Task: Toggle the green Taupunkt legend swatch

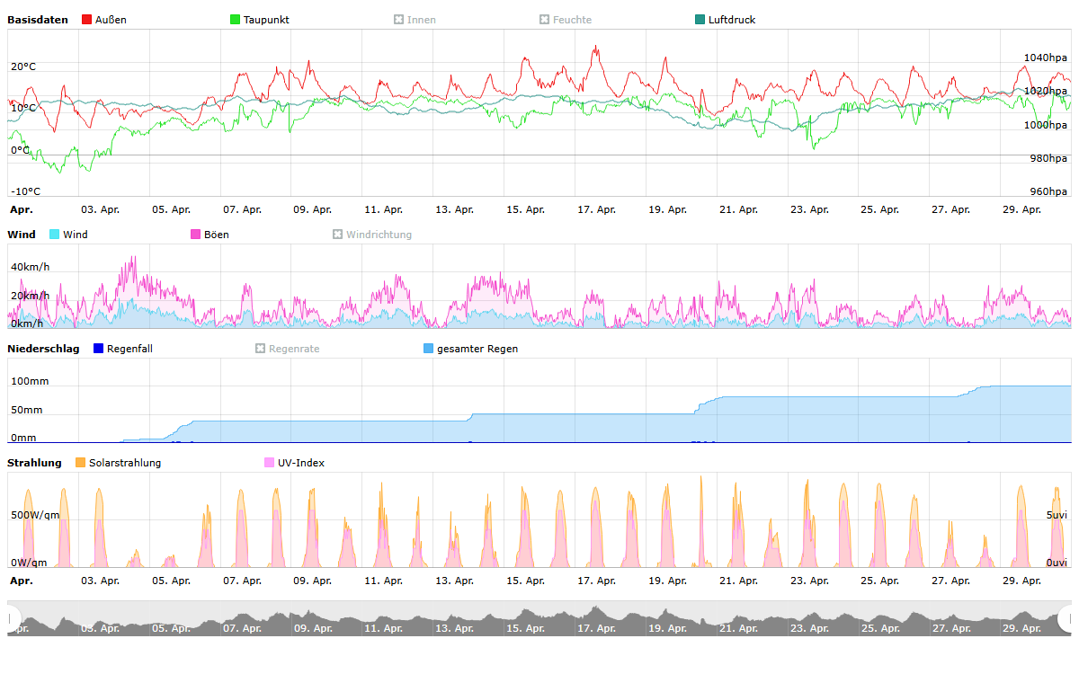Action: [x=236, y=20]
